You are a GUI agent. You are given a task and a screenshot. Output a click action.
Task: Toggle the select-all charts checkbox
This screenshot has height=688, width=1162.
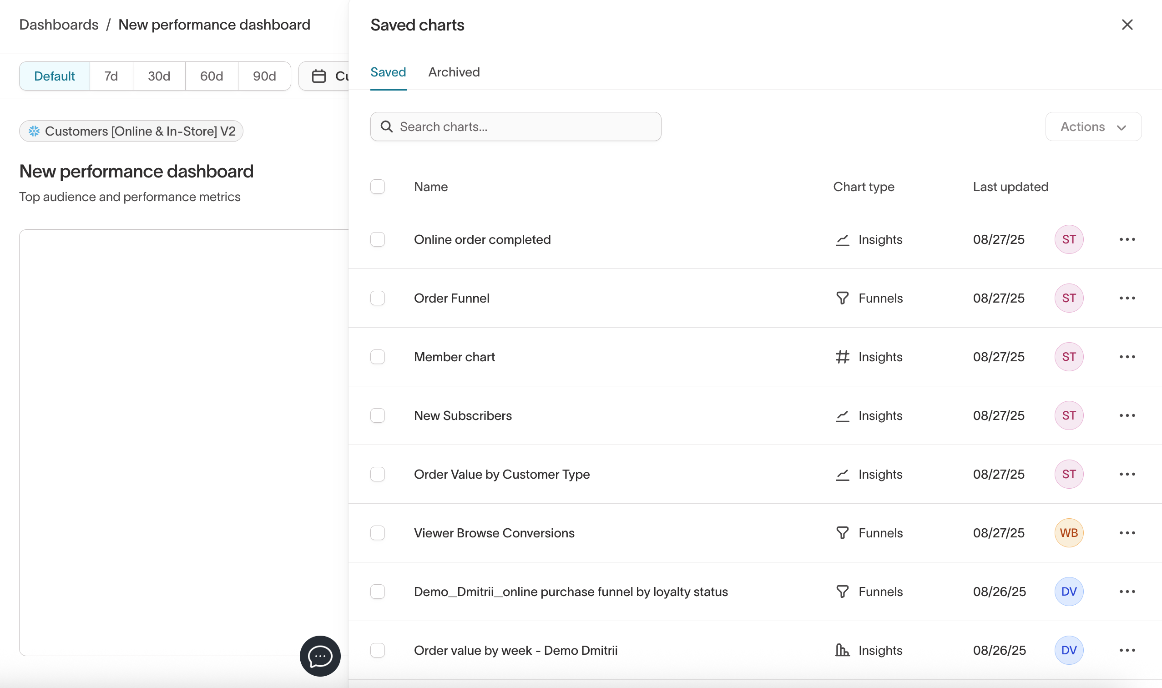coord(377,187)
